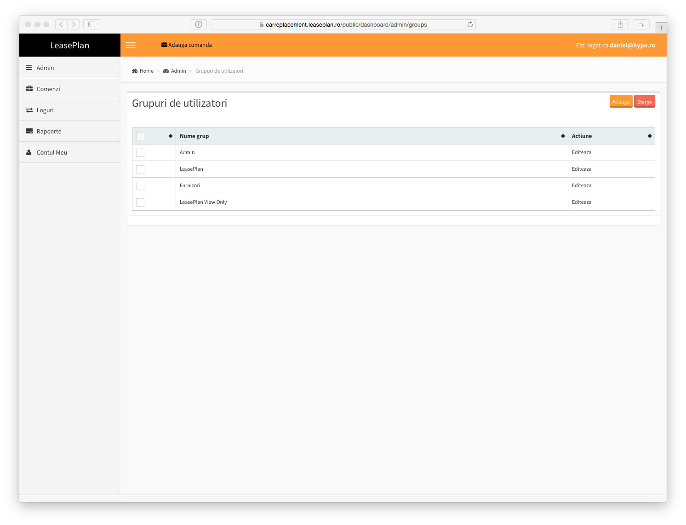Click the lock icon in the address bar
Screen dimensions: 686x525
click(262, 24)
